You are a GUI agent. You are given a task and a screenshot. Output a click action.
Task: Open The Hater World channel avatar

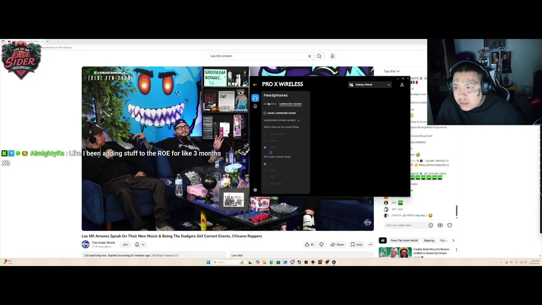pyautogui.click(x=86, y=244)
